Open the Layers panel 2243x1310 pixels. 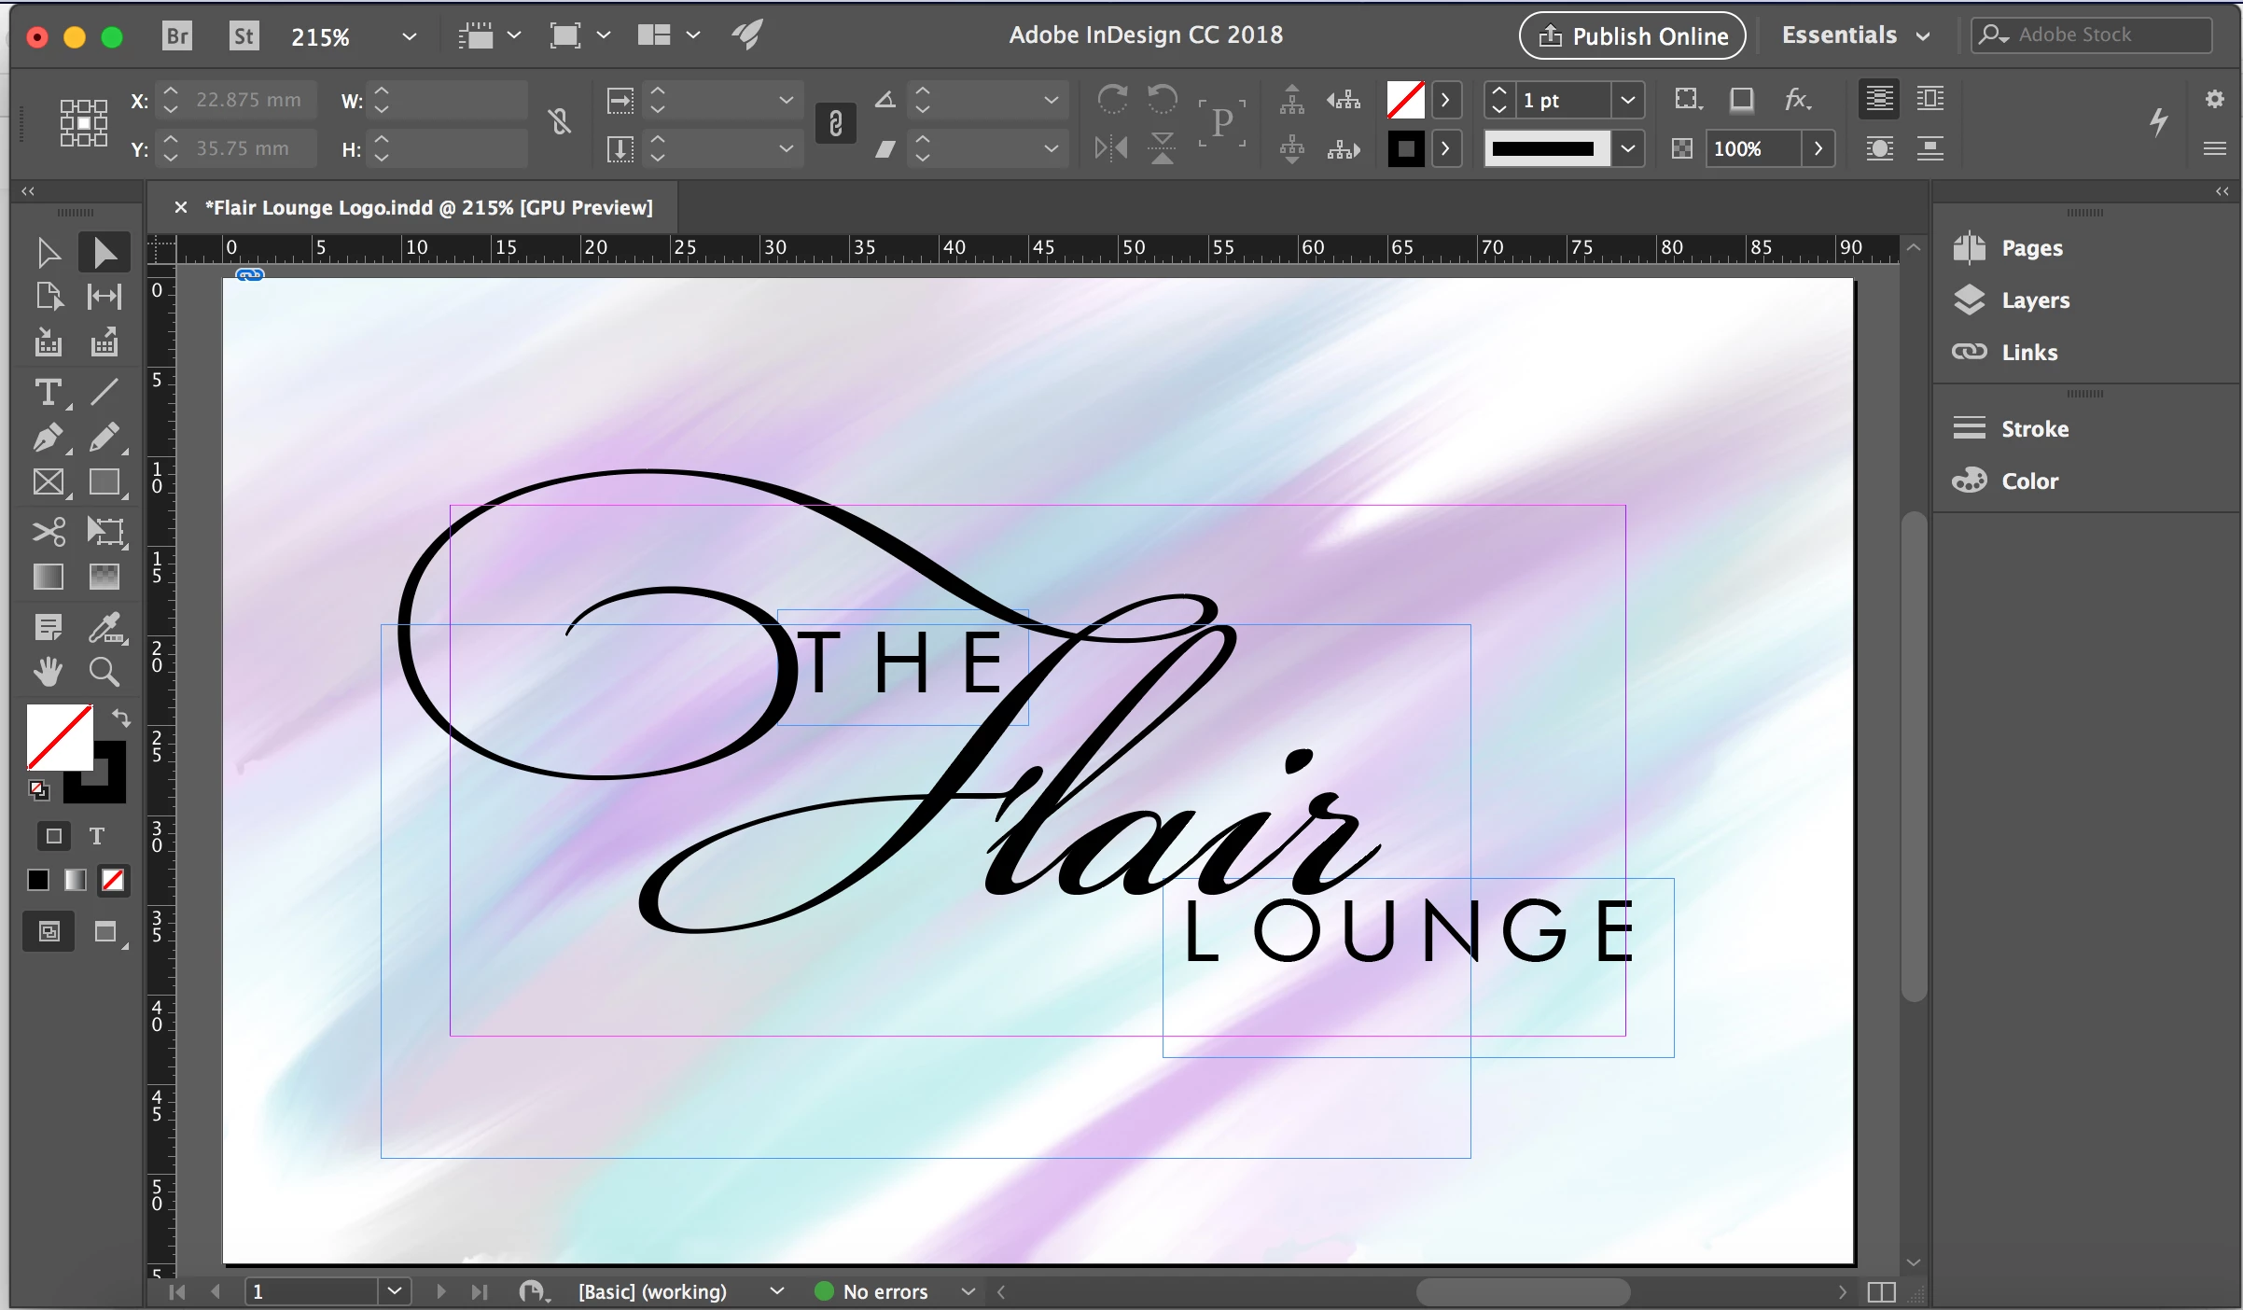click(2034, 300)
